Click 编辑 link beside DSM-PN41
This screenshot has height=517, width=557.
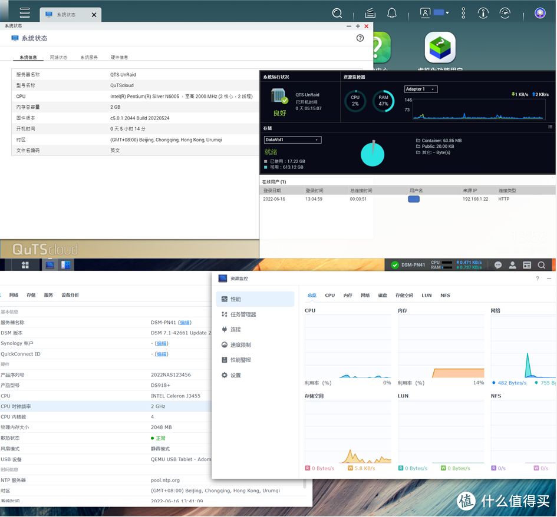pos(184,323)
